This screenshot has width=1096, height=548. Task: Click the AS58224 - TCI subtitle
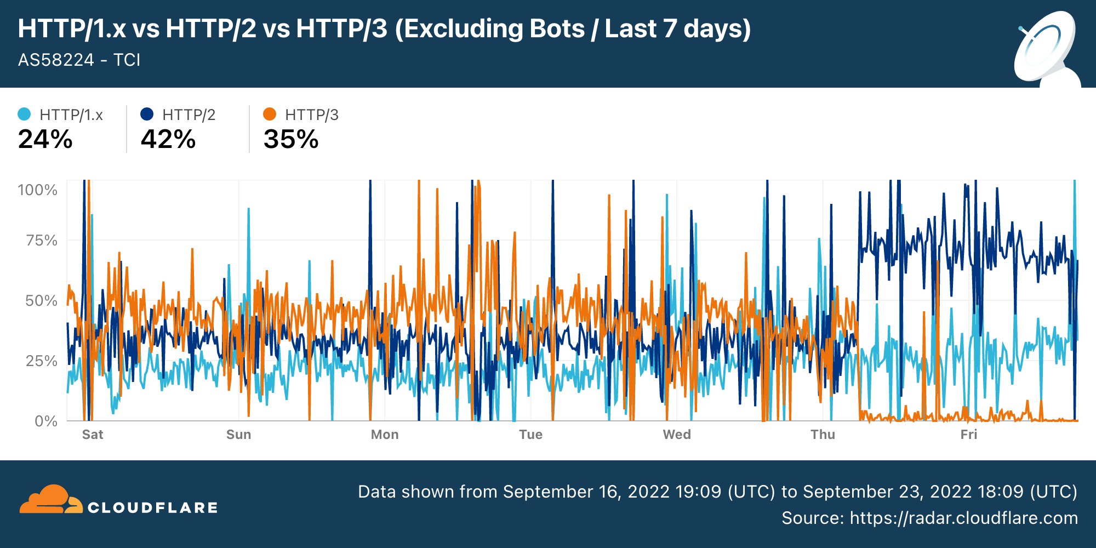click(79, 60)
